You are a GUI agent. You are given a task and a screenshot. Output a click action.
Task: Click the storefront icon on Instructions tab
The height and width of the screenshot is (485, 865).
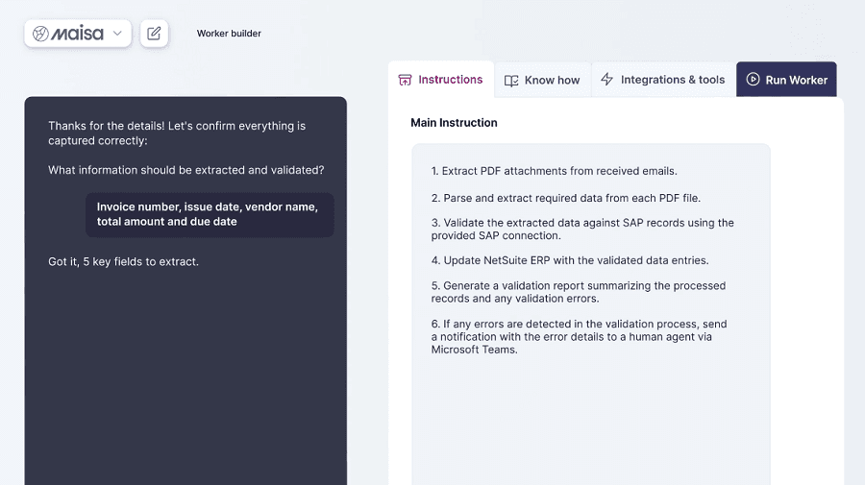click(x=406, y=80)
